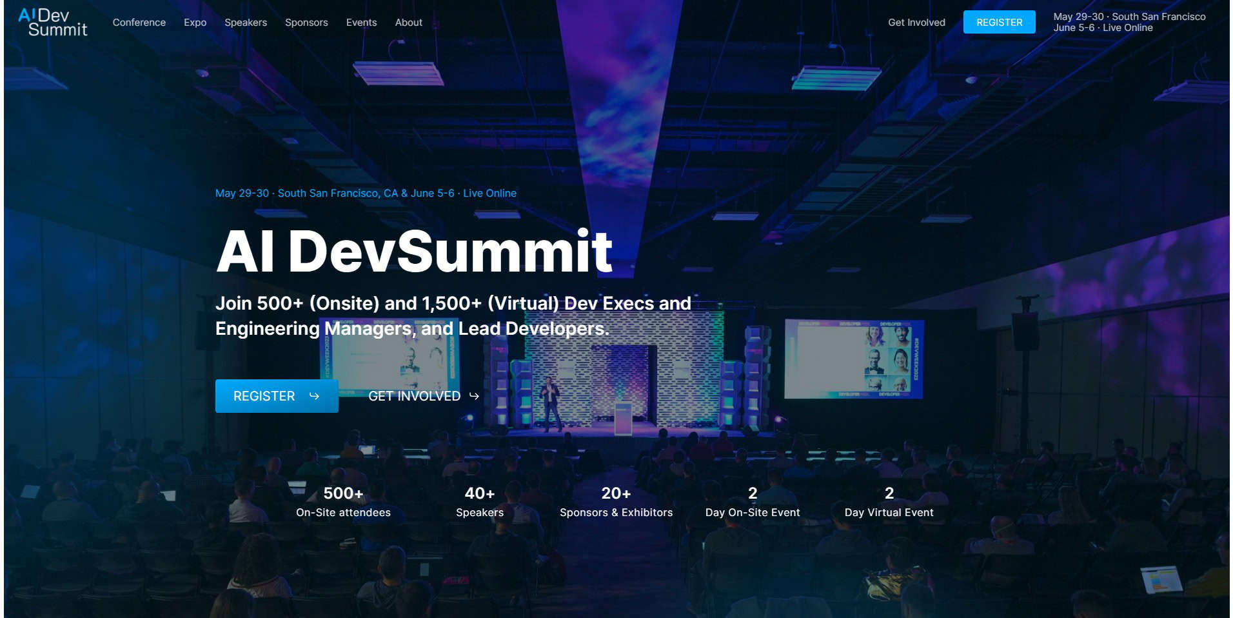Click the 'Day On-Site Event' label
This screenshot has width=1233, height=618.
pyautogui.click(x=753, y=512)
